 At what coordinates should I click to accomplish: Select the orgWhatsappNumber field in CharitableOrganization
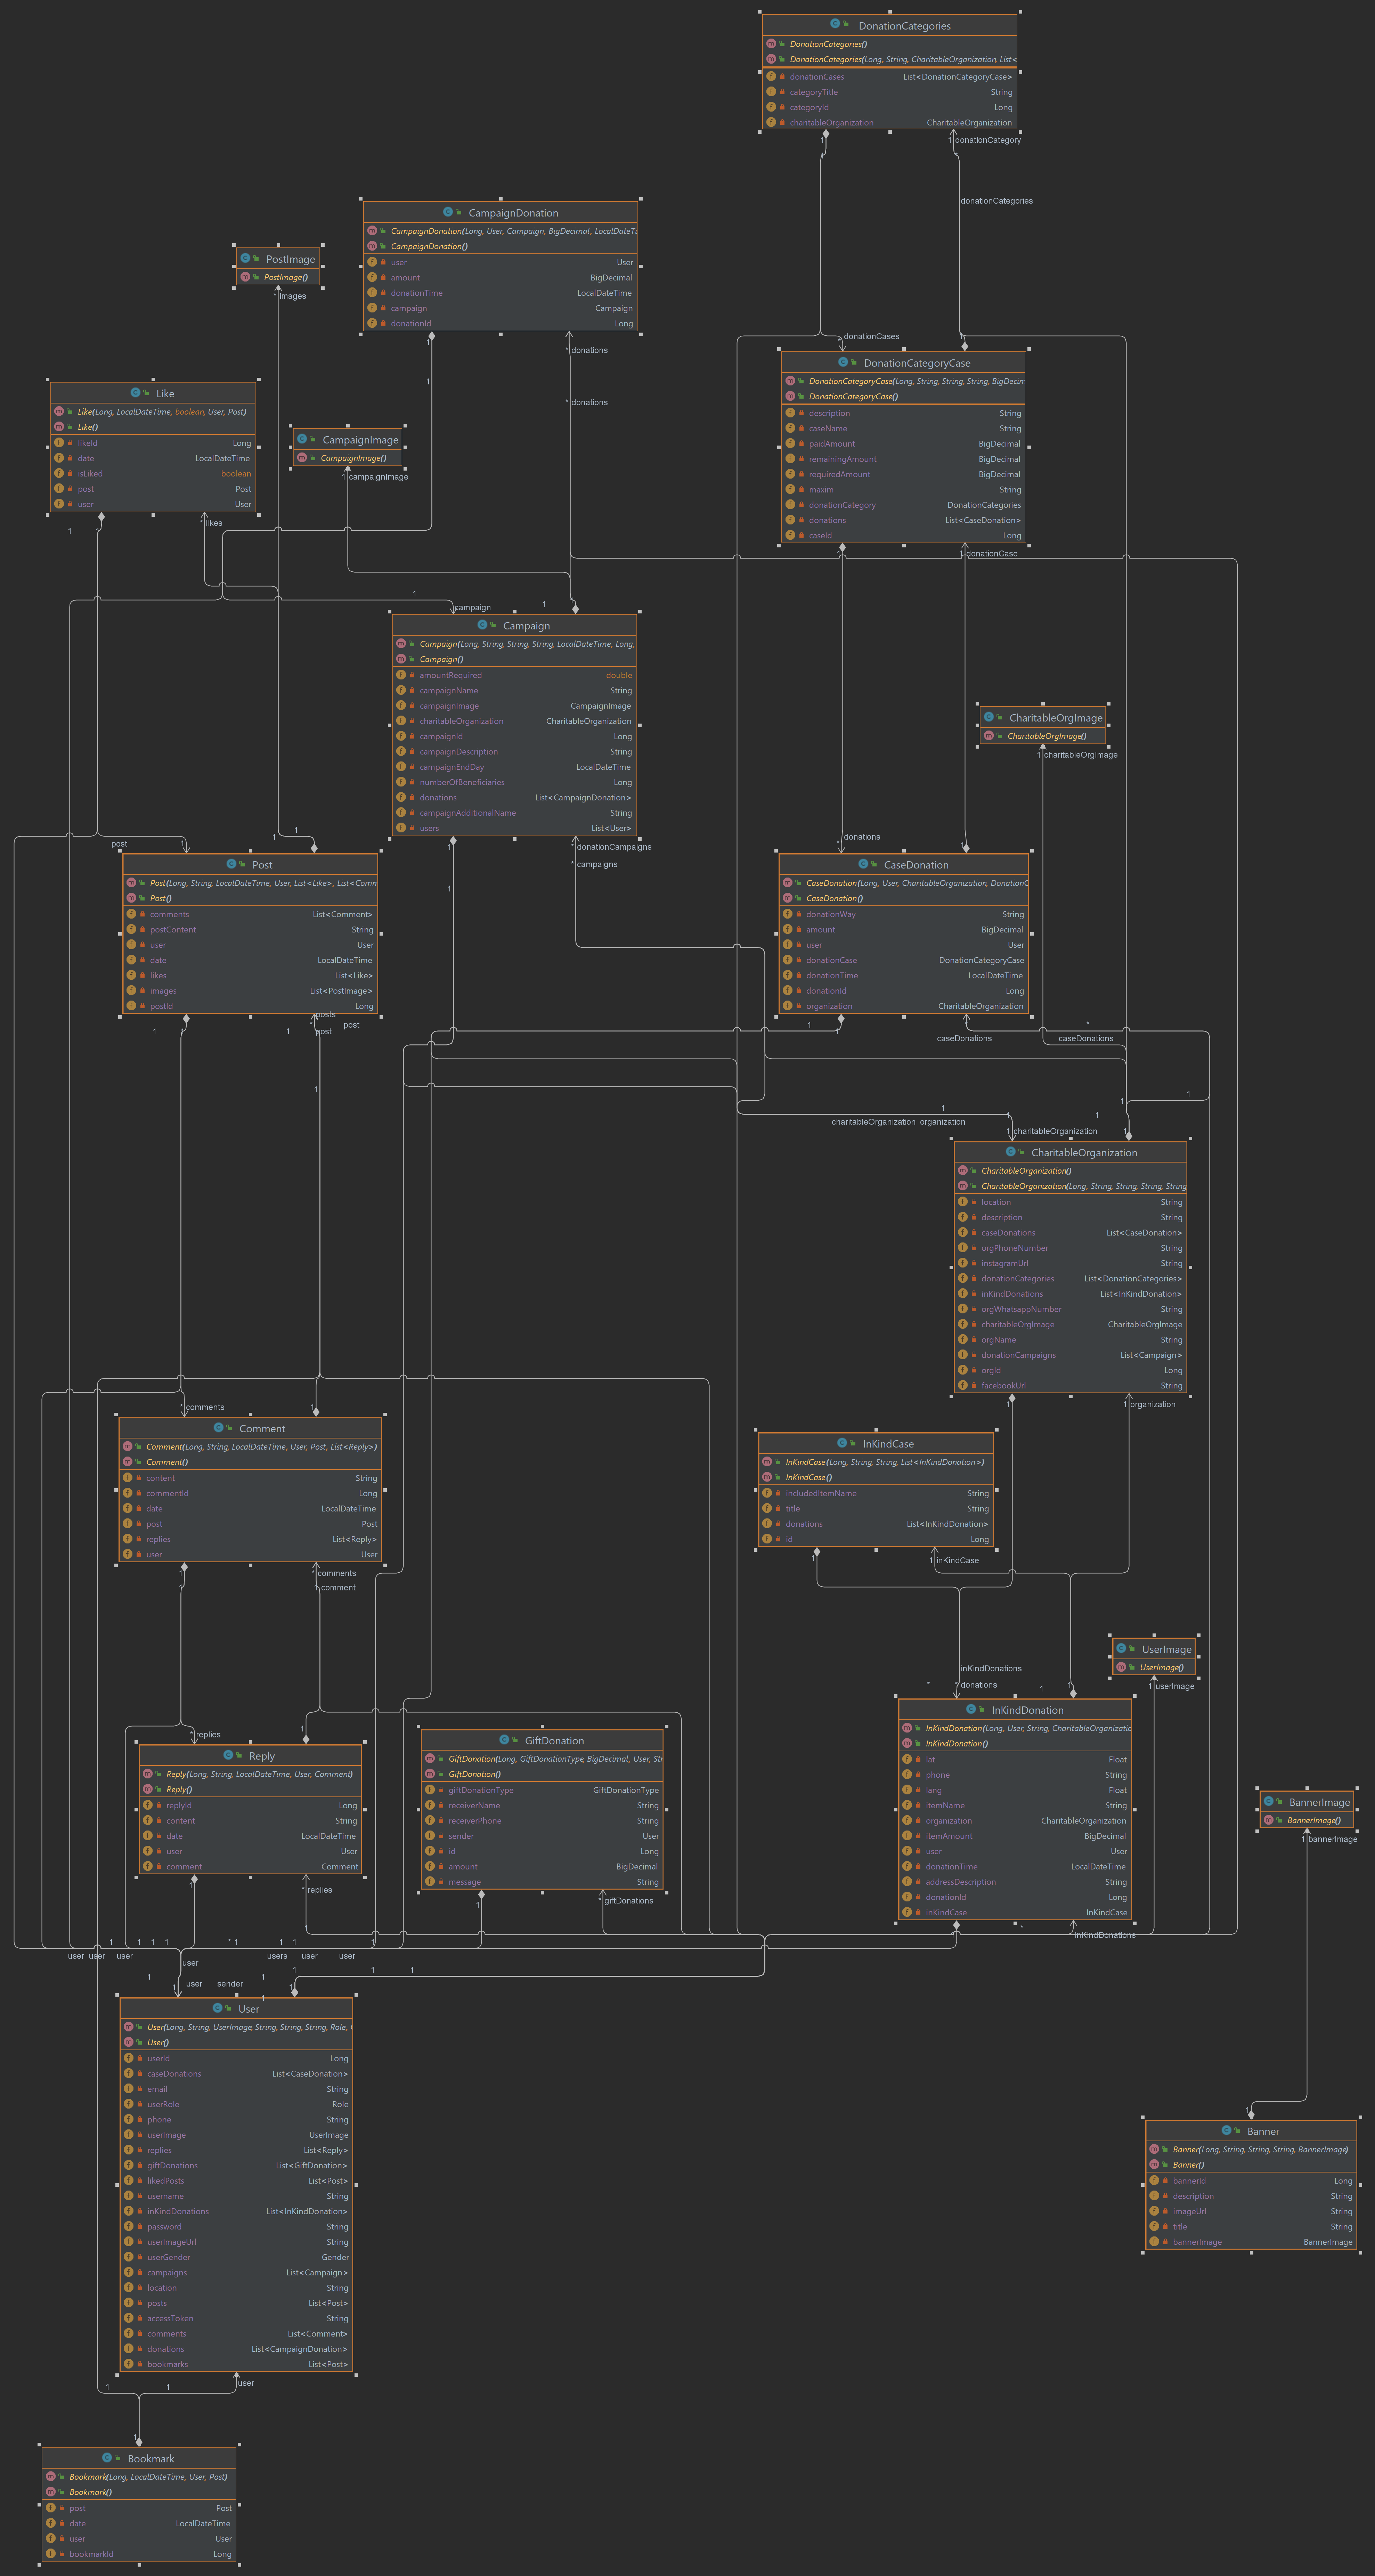tap(1021, 1309)
